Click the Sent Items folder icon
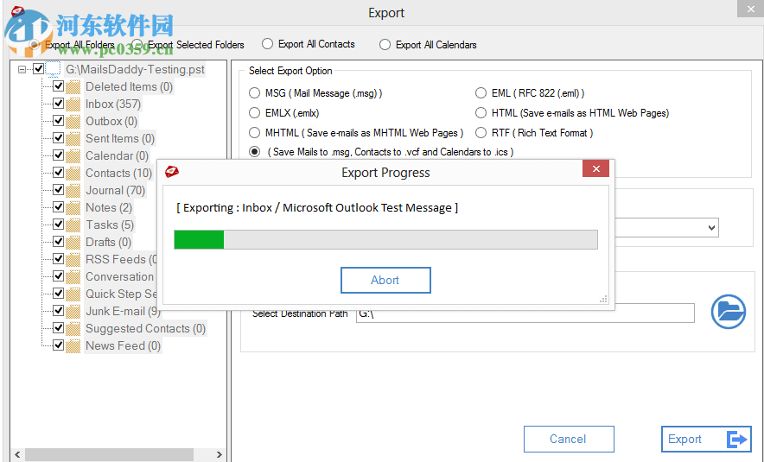 [x=73, y=139]
